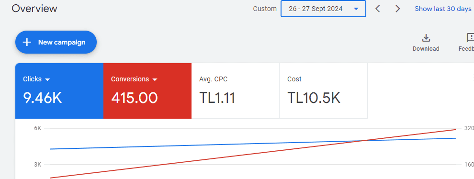The width and height of the screenshot is (474, 179).
Task: Click the 6K axis label
Action: (37, 128)
